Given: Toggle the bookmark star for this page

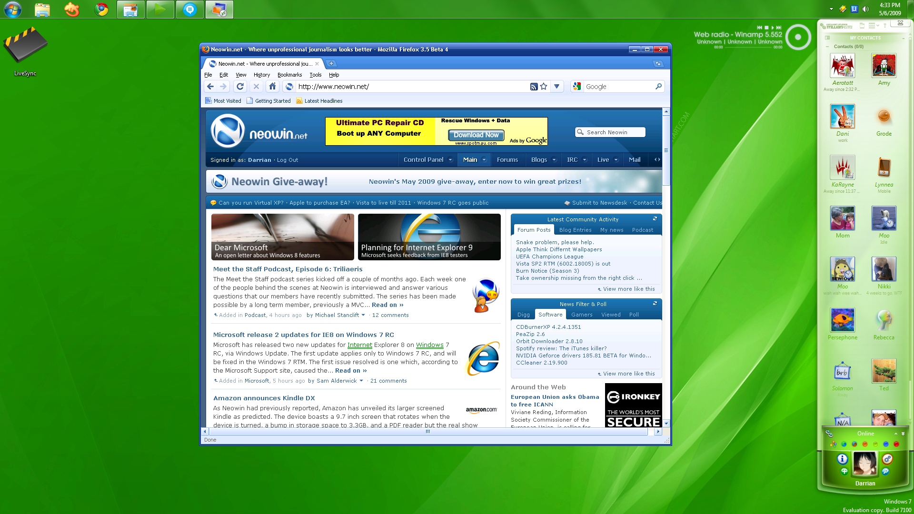Looking at the screenshot, I should [x=544, y=87].
